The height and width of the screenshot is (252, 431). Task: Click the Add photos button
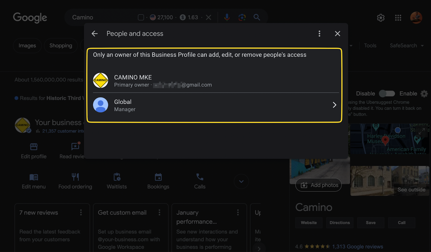(319, 185)
